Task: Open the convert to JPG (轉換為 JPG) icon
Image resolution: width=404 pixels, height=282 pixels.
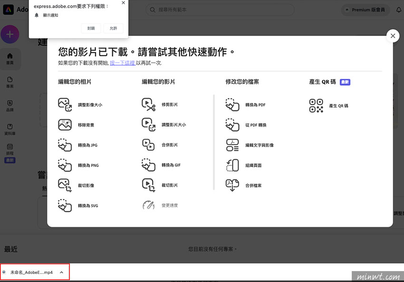Action: click(65, 145)
